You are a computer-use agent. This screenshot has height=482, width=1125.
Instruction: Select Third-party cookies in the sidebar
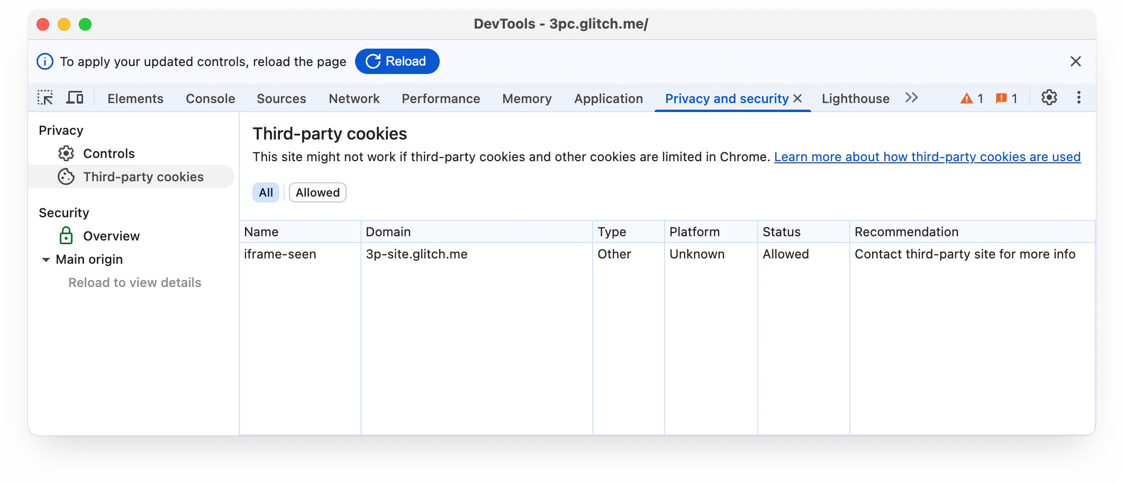[143, 177]
